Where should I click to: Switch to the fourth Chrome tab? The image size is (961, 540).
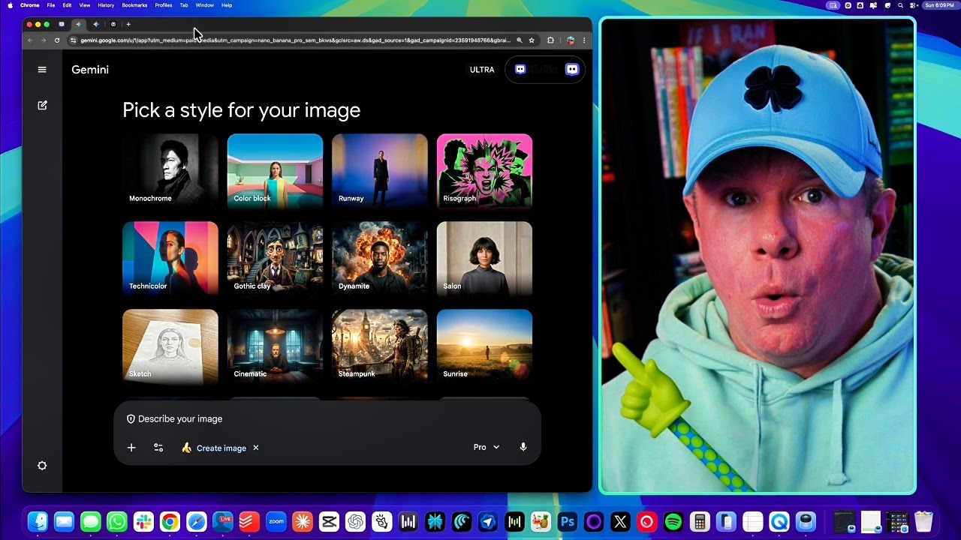[113, 24]
